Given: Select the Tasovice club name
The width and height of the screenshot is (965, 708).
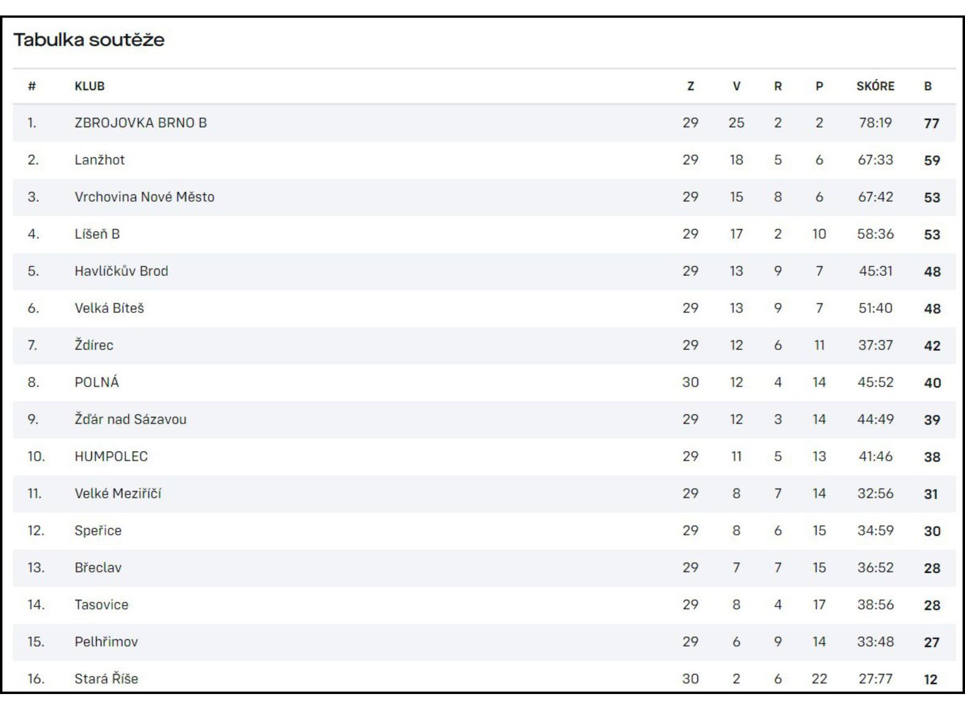Looking at the screenshot, I should [102, 605].
